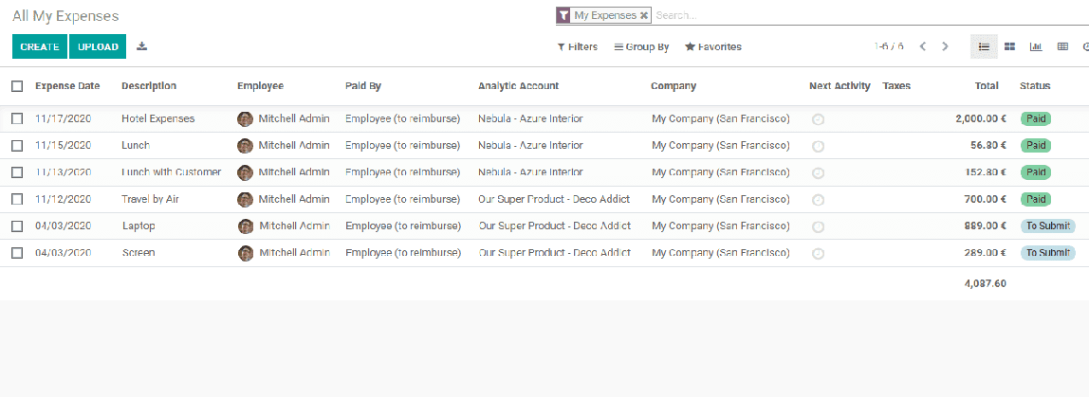Viewport: 1089px width, 397px height.
Task: Click the Create button
Action: tap(40, 46)
